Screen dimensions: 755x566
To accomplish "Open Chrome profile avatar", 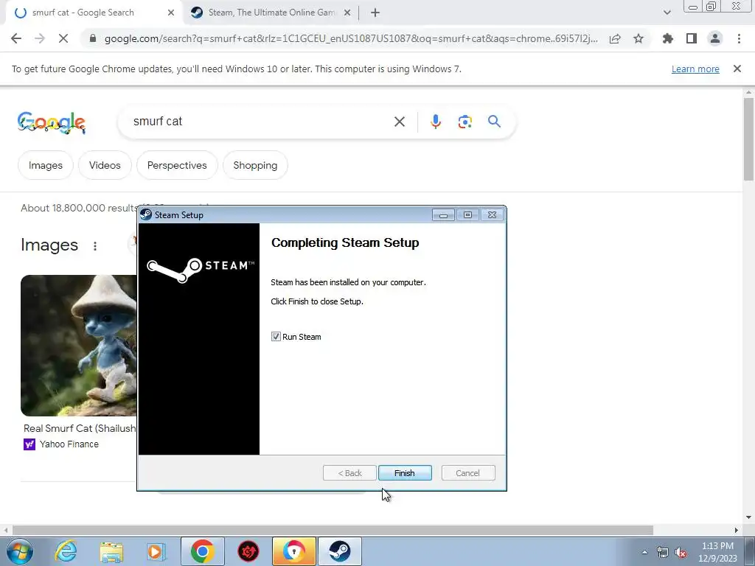I will click(715, 38).
